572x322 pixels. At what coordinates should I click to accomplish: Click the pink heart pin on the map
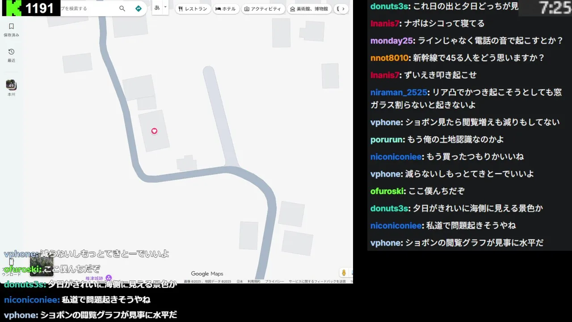(154, 131)
